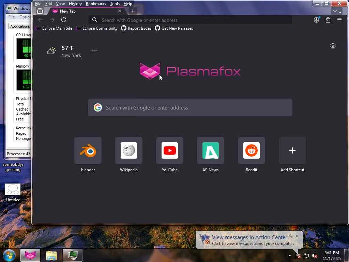Image resolution: width=349 pixels, height=262 pixels.
Task: Click the Google icon in search box
Action: [x=98, y=107]
